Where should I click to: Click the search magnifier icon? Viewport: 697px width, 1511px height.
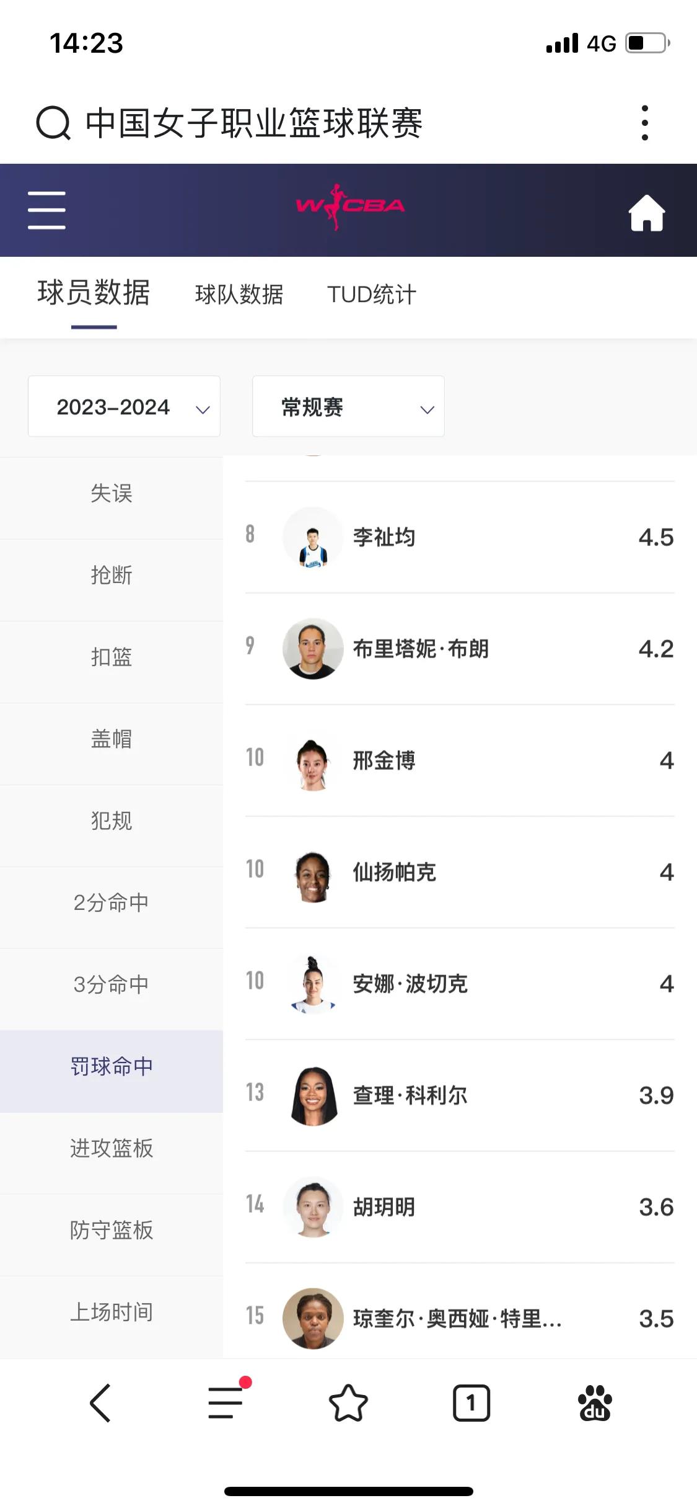(x=53, y=123)
